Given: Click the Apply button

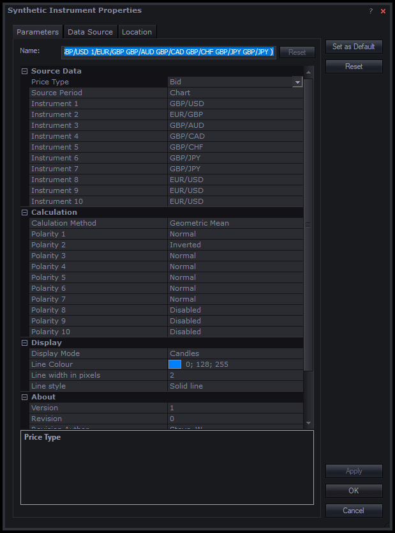Looking at the screenshot, I should 354,471.
